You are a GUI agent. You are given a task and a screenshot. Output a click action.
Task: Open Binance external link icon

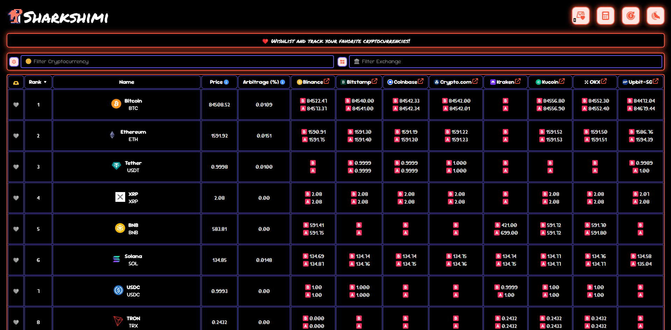tap(327, 81)
